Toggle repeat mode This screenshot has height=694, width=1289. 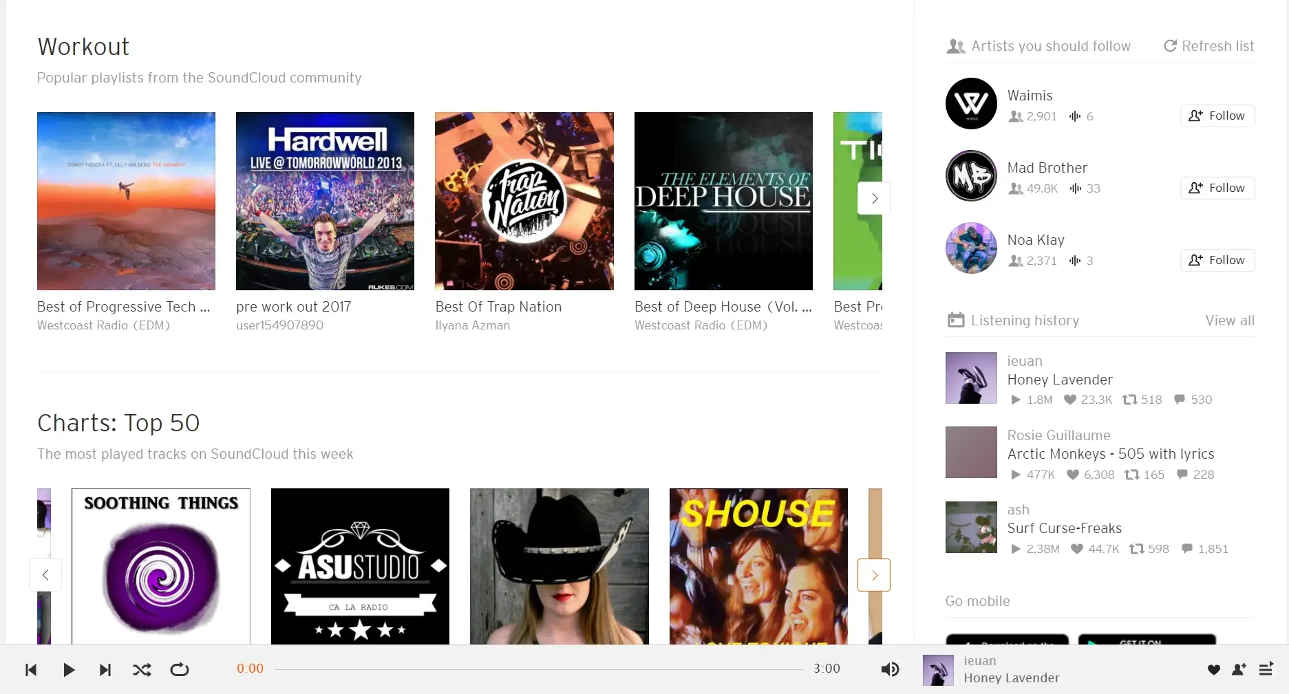tap(180, 670)
